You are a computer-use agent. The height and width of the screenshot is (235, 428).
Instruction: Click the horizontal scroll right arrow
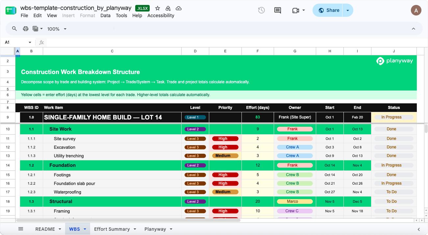tap(422, 220)
